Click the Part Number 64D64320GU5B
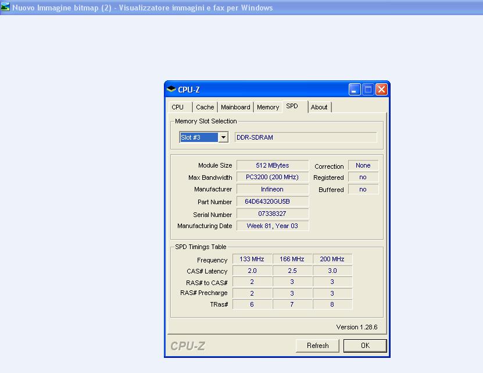 272,201
